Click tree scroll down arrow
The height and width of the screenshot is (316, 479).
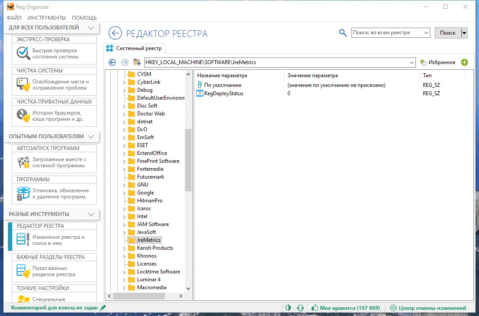click(x=188, y=288)
